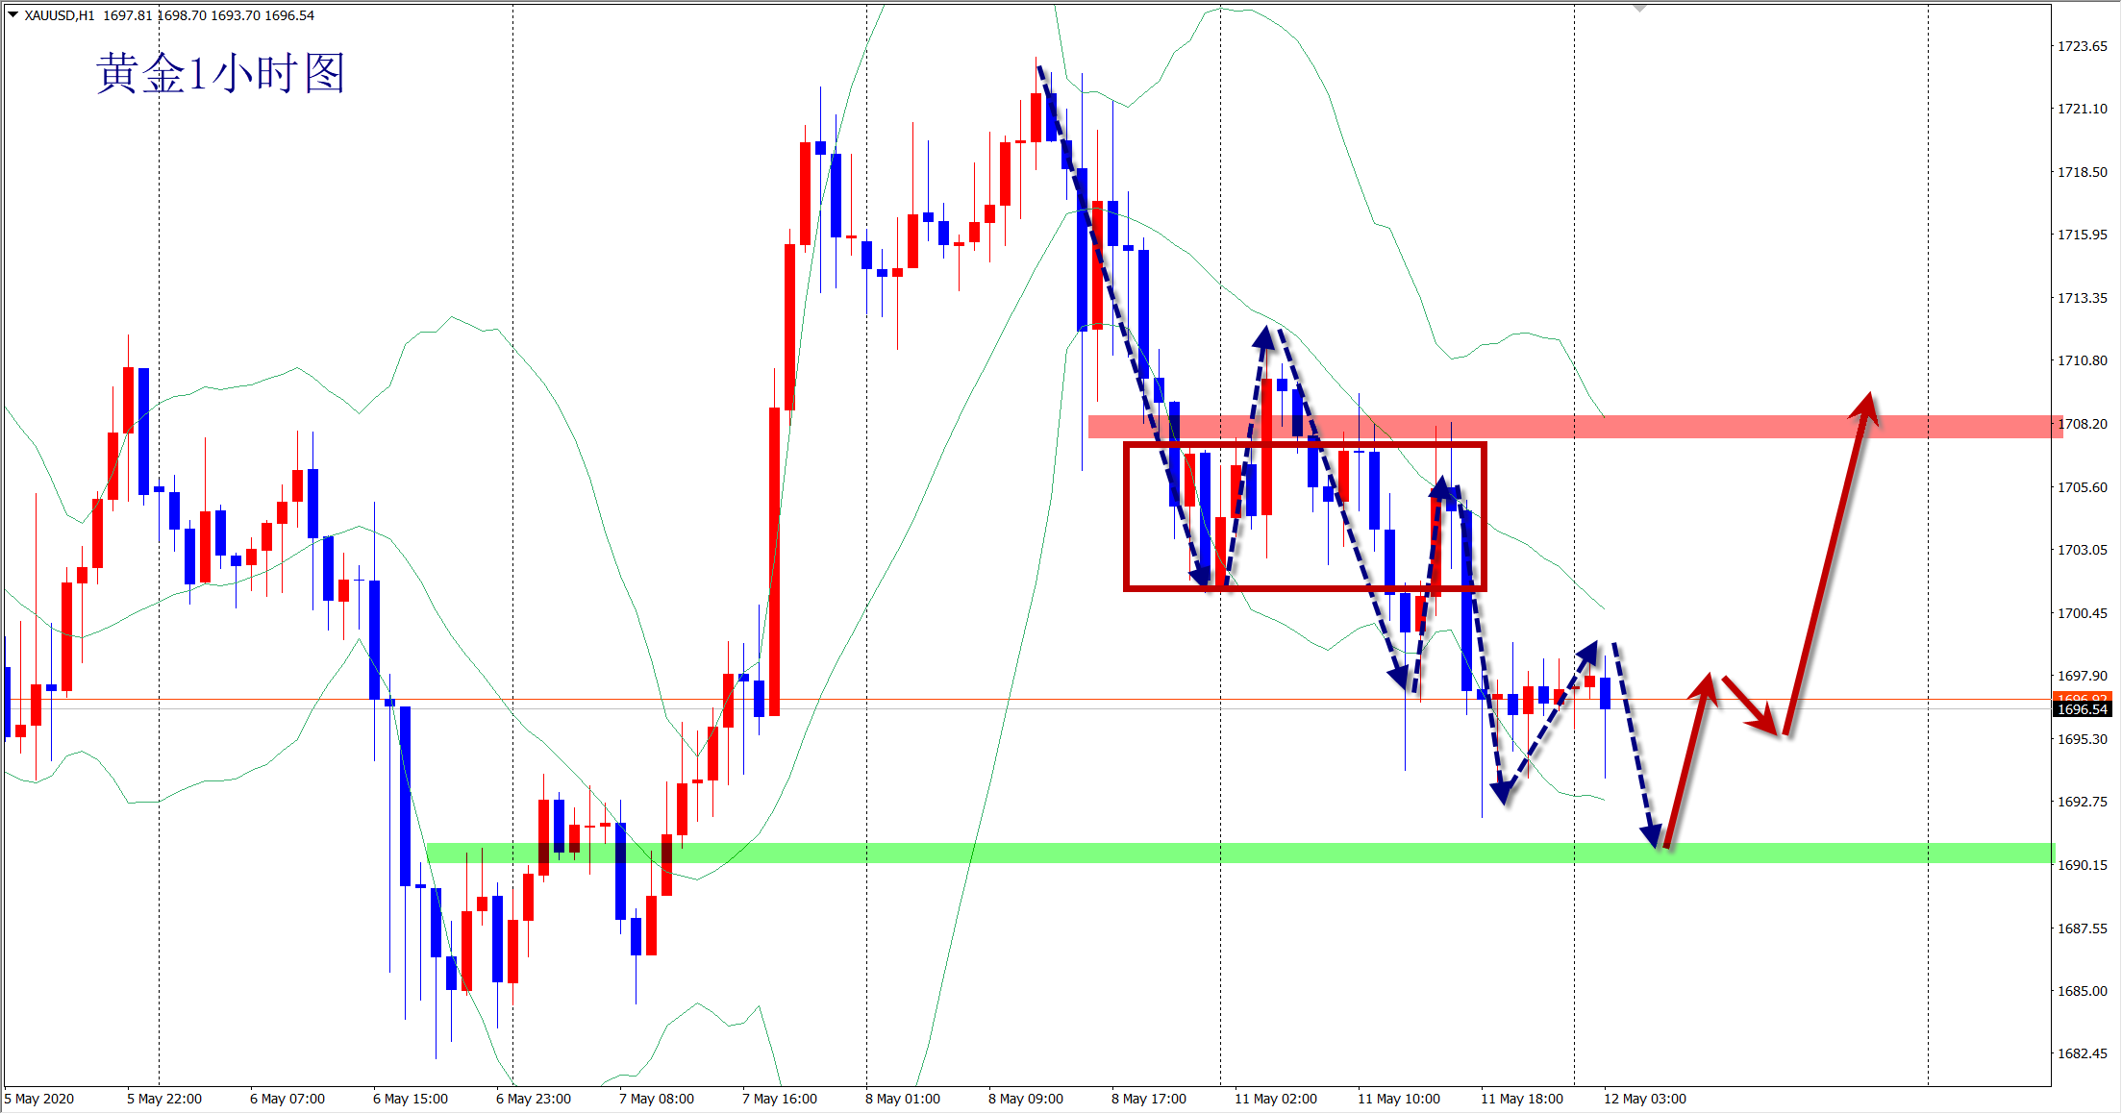The image size is (2122, 1114).
Task: Select the XAUUSD,H1 symbol label
Action: (60, 15)
